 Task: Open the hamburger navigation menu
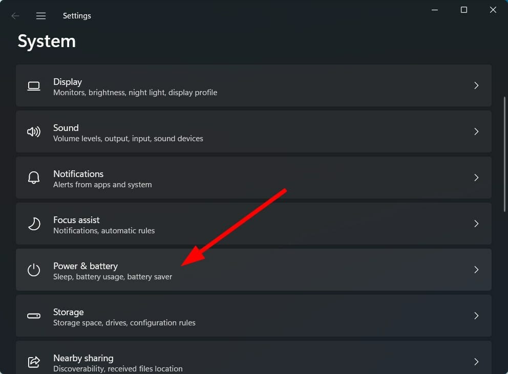click(40, 15)
